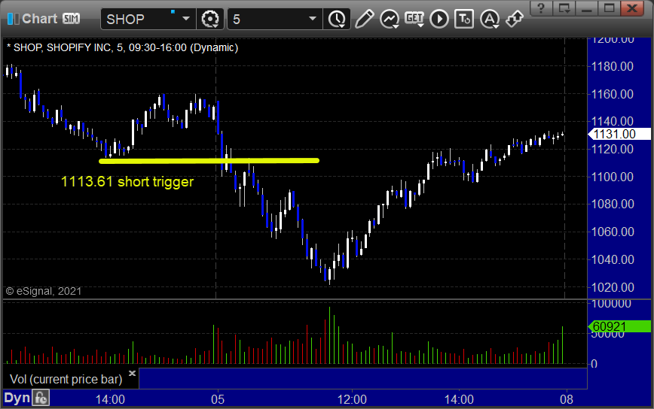Click the 1040.00 price axis label
This screenshot has height=409, width=654.
tap(613, 259)
